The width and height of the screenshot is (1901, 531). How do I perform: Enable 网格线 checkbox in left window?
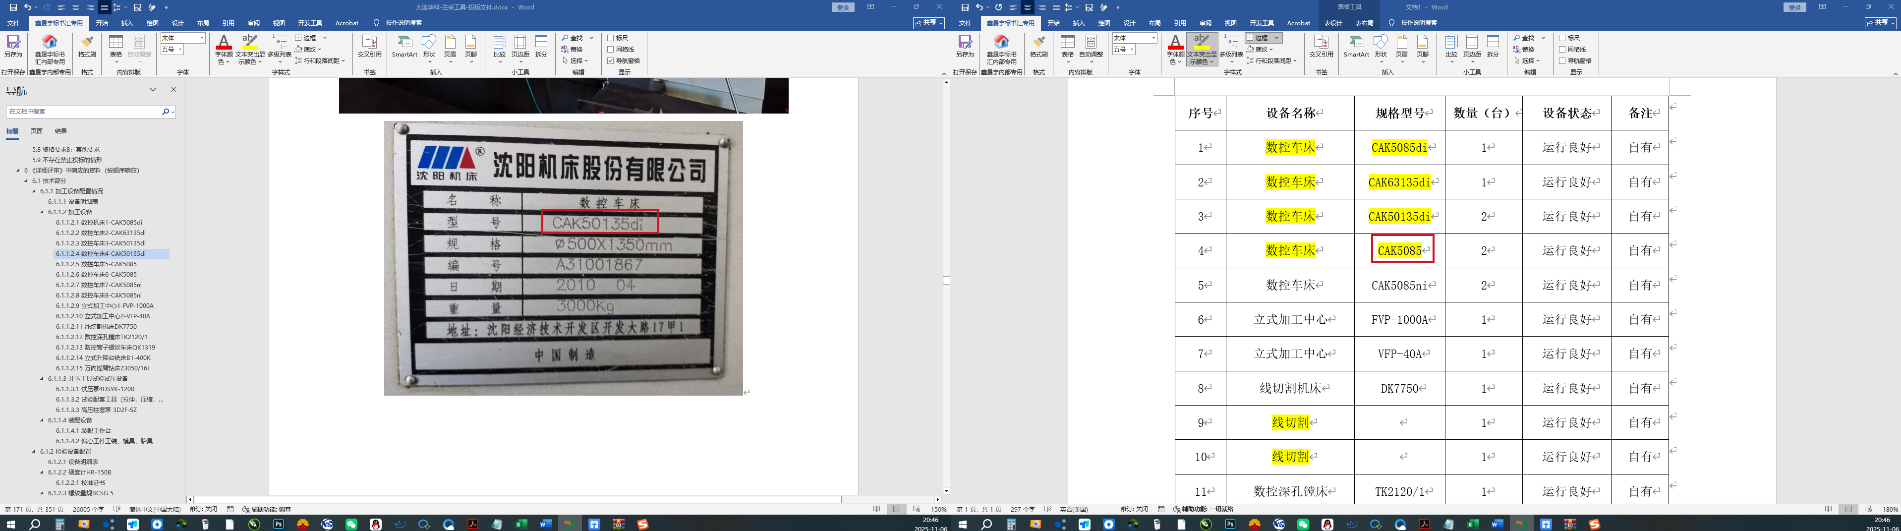(x=610, y=50)
